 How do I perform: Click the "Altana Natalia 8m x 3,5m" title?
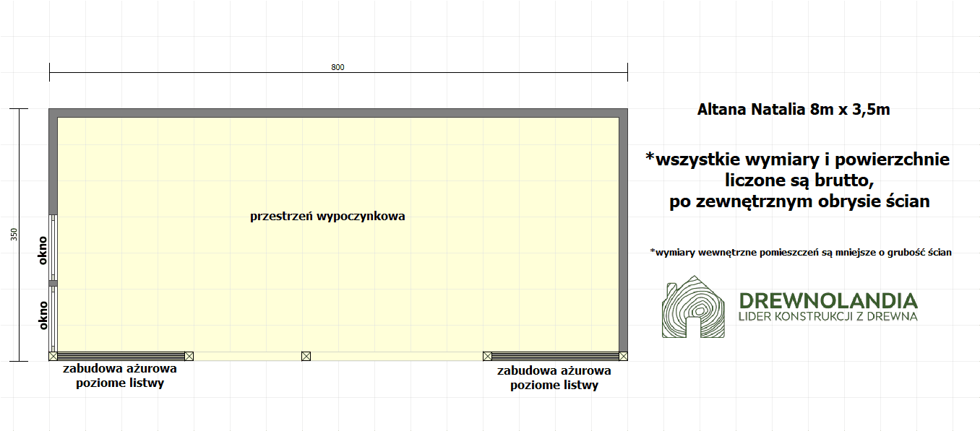coord(793,110)
